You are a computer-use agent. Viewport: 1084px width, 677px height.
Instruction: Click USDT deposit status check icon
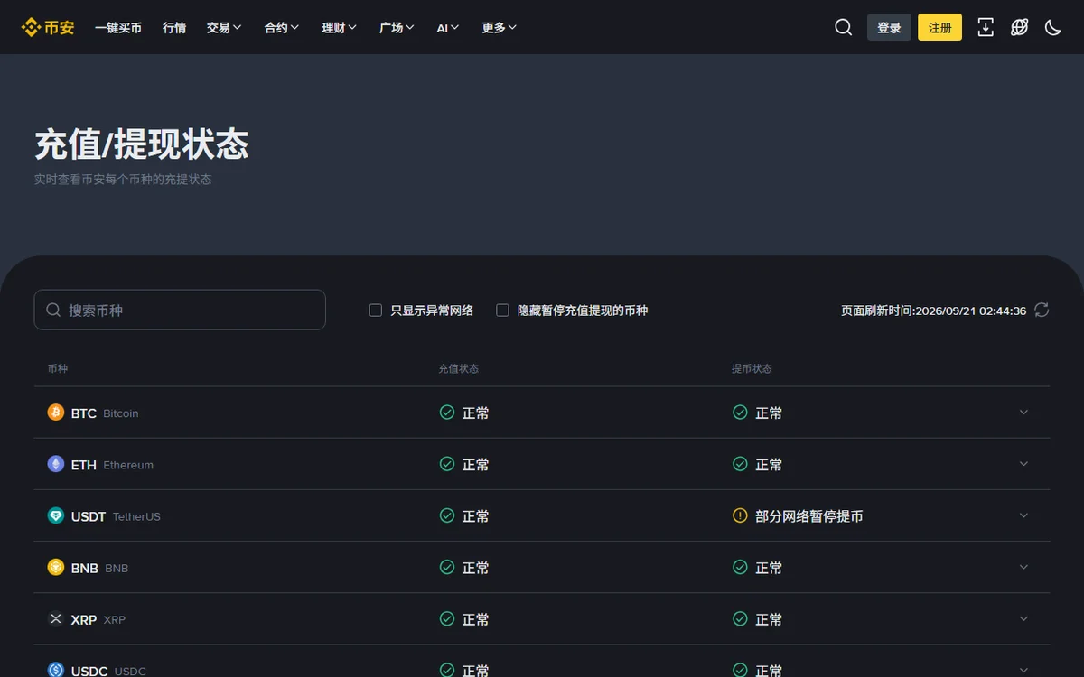click(447, 515)
